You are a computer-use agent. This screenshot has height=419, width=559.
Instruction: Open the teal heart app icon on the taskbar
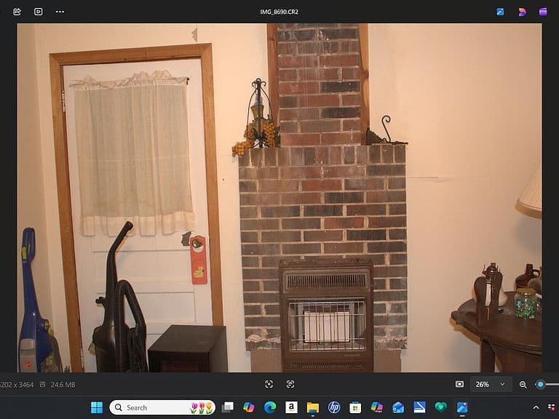point(440,407)
